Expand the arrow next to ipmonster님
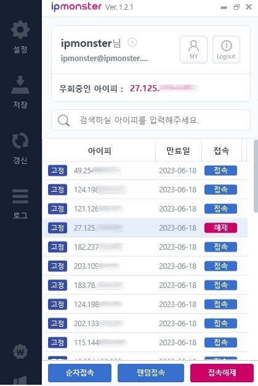The width and height of the screenshot is (258, 386). point(132,43)
